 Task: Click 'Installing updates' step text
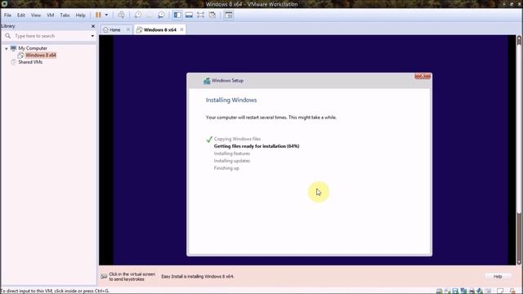point(232,161)
